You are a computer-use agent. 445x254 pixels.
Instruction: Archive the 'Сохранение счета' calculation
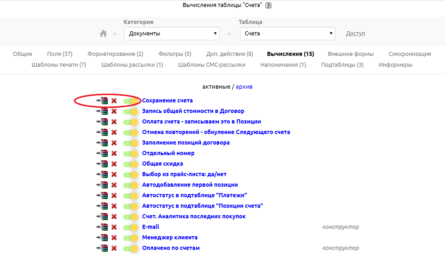102,101
